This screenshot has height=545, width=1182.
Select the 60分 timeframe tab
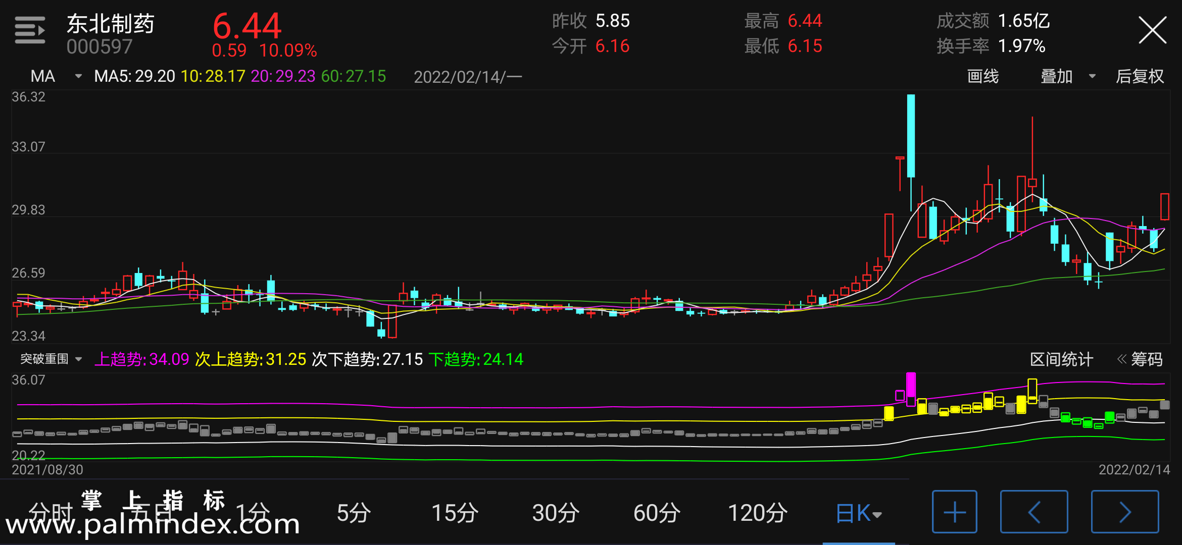point(657,513)
